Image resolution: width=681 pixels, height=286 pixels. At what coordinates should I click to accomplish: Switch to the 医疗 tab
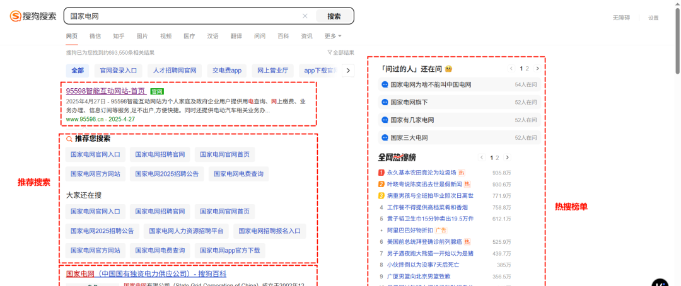click(189, 36)
